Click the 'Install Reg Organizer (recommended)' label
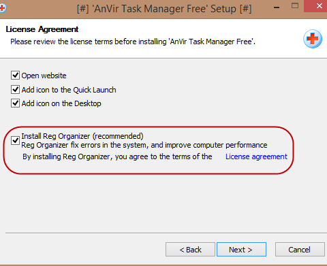Screen dimensions: 327x266 pyautogui.click(x=82, y=136)
